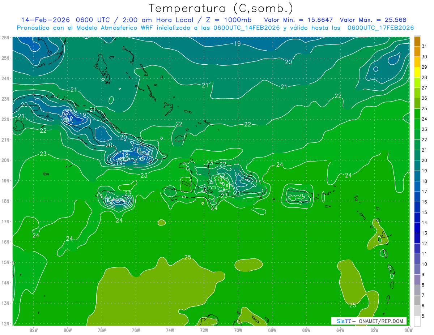Screen dimensions: 434x335
Task: Click the 13N latitude axis label
Action: pyautogui.click(x=5, y=303)
